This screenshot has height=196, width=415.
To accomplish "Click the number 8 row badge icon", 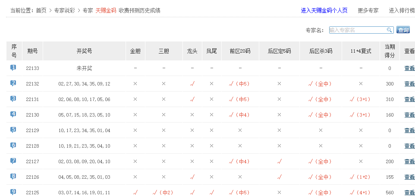I will pos(13,177).
